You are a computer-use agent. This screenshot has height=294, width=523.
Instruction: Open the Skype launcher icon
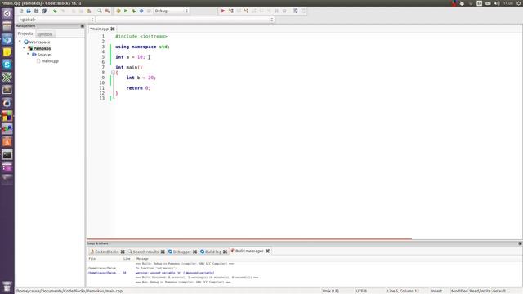(7, 65)
